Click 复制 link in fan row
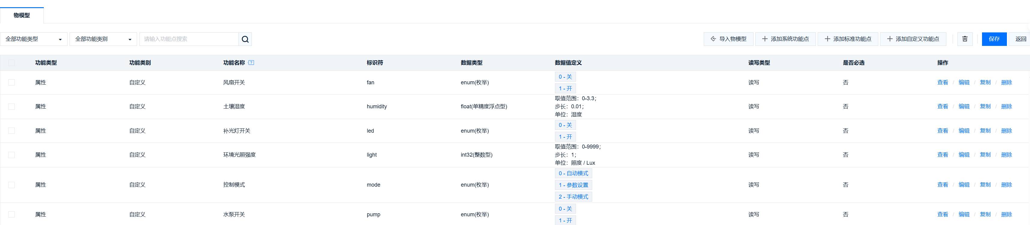 (x=985, y=82)
